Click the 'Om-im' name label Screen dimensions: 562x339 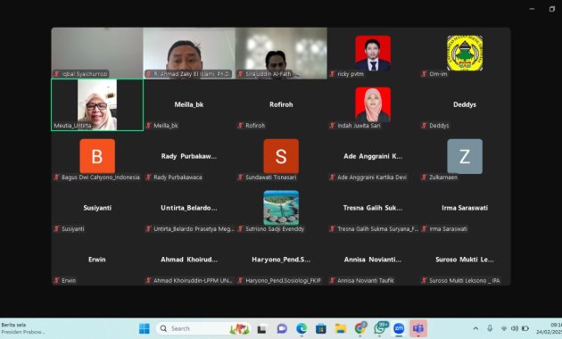(x=438, y=74)
